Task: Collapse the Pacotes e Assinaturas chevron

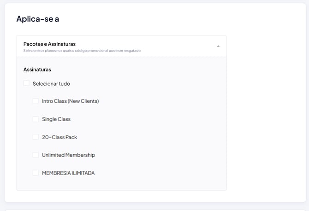Action: tap(218, 47)
